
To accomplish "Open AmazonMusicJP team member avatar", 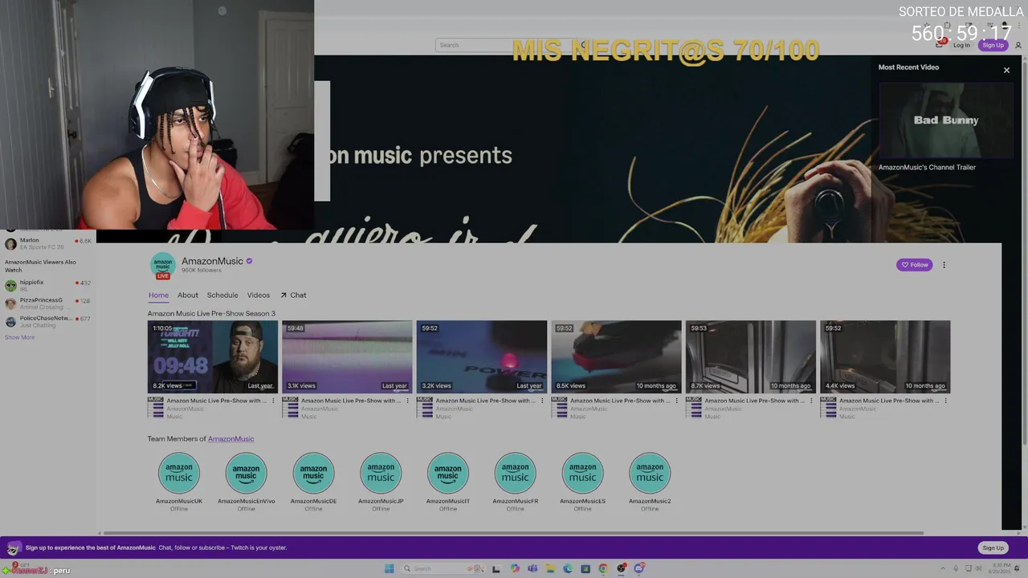I will pyautogui.click(x=381, y=473).
